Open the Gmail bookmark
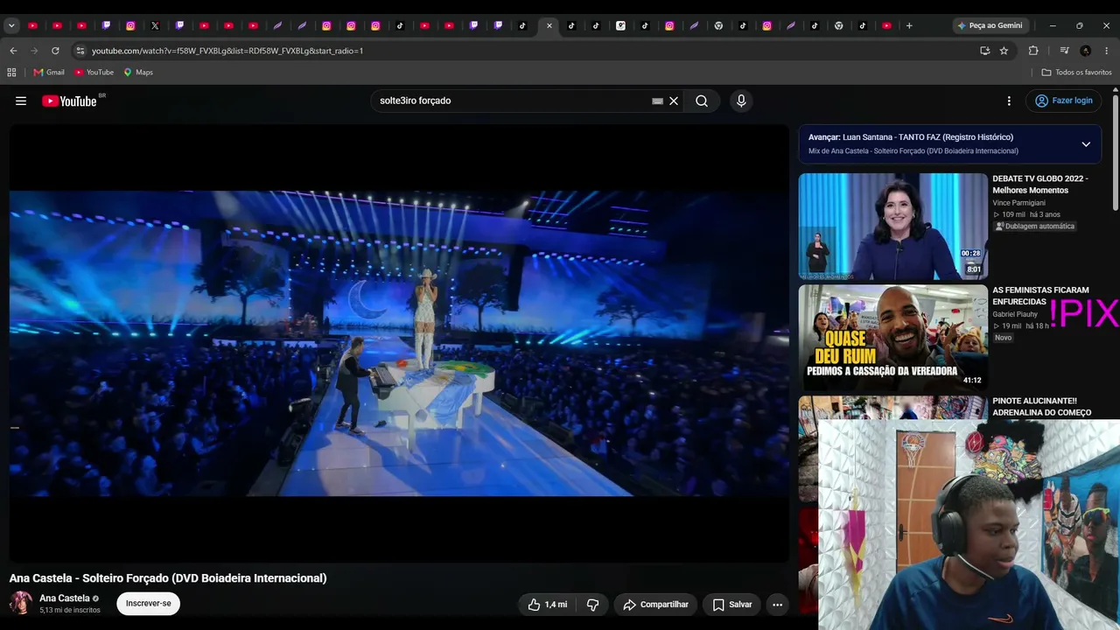The image size is (1120, 630). [49, 73]
